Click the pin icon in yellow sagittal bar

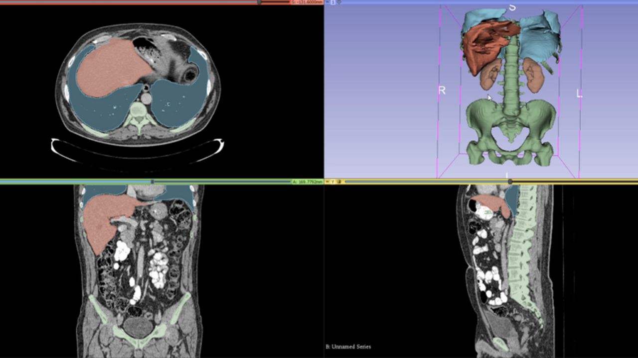click(x=327, y=182)
